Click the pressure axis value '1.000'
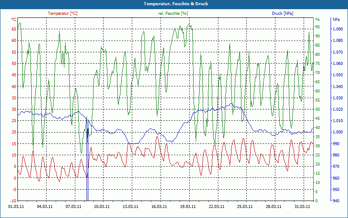The height and width of the screenshot is (218, 348). pyautogui.click(x=338, y=132)
